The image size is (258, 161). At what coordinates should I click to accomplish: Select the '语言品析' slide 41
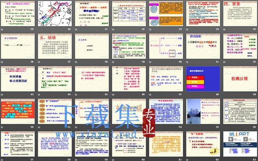click(x=203, y=46)
